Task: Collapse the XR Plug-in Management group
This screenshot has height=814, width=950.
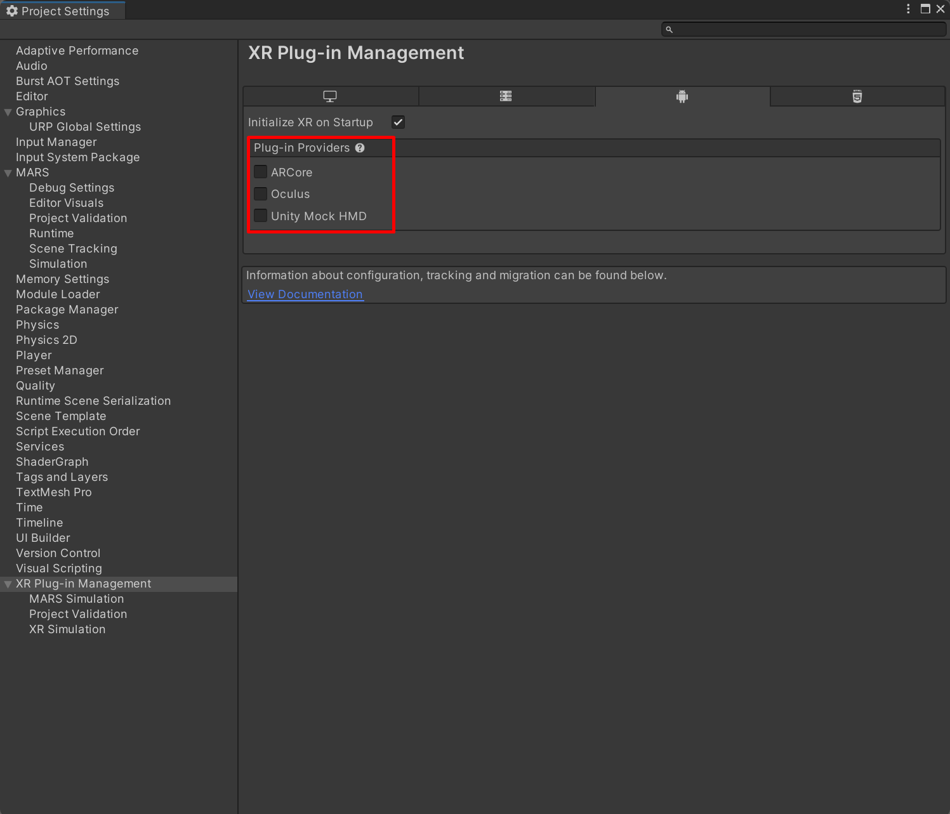Action: tap(8, 584)
